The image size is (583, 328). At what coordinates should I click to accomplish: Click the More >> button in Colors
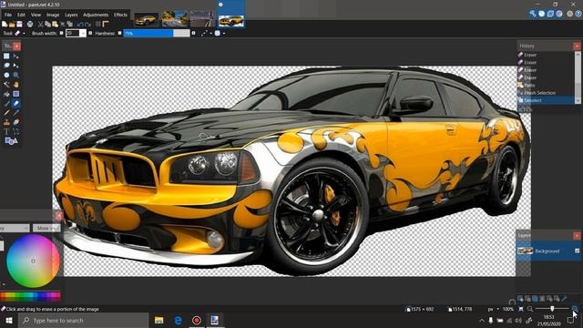(46, 228)
